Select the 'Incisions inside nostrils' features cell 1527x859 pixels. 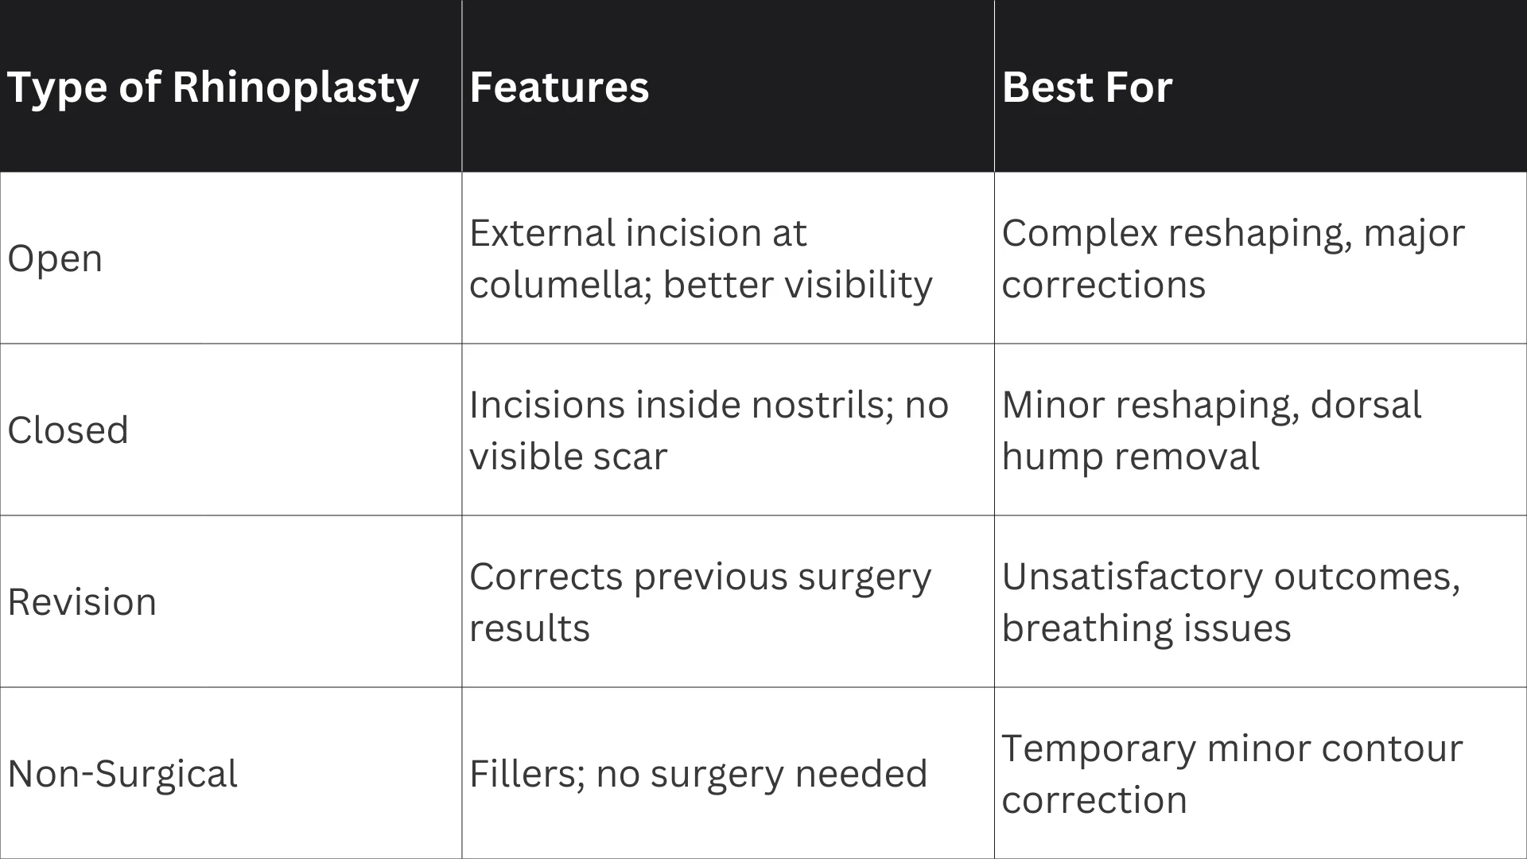708,430
